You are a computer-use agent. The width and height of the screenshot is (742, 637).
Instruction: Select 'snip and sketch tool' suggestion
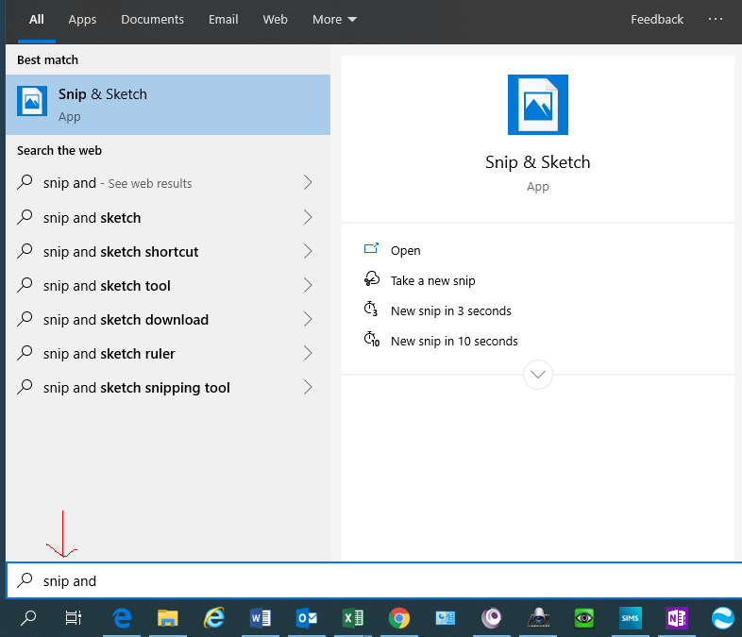click(168, 285)
